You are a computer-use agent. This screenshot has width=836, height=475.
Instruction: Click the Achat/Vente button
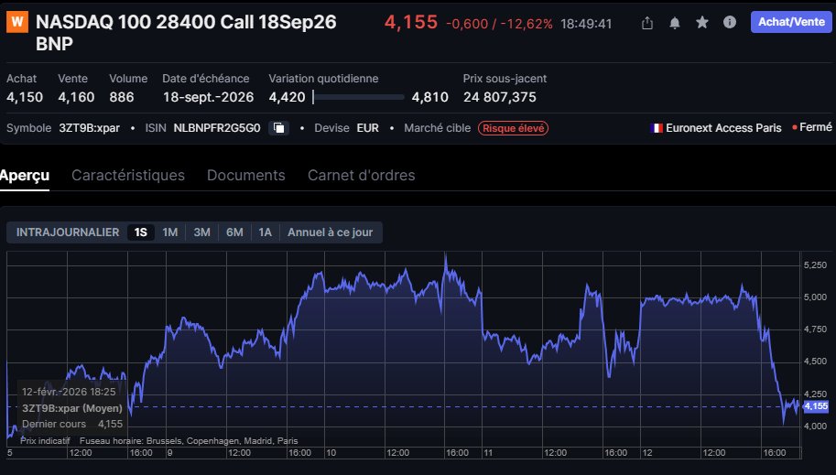tap(791, 22)
